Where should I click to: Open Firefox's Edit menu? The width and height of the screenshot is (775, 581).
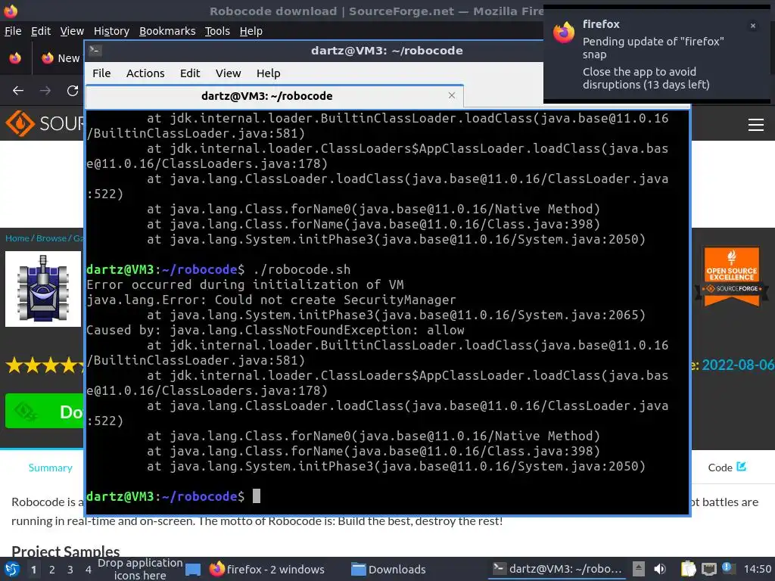coord(41,31)
